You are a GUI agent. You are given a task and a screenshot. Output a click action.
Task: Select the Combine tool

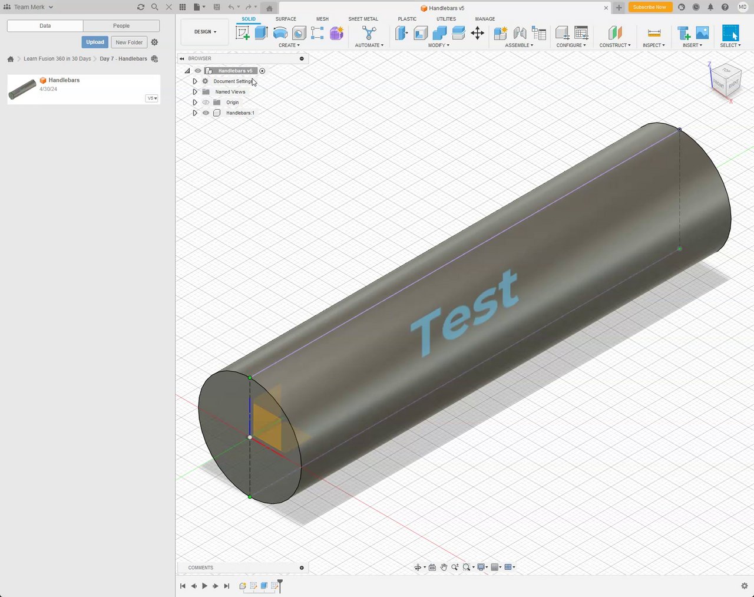pos(439,33)
